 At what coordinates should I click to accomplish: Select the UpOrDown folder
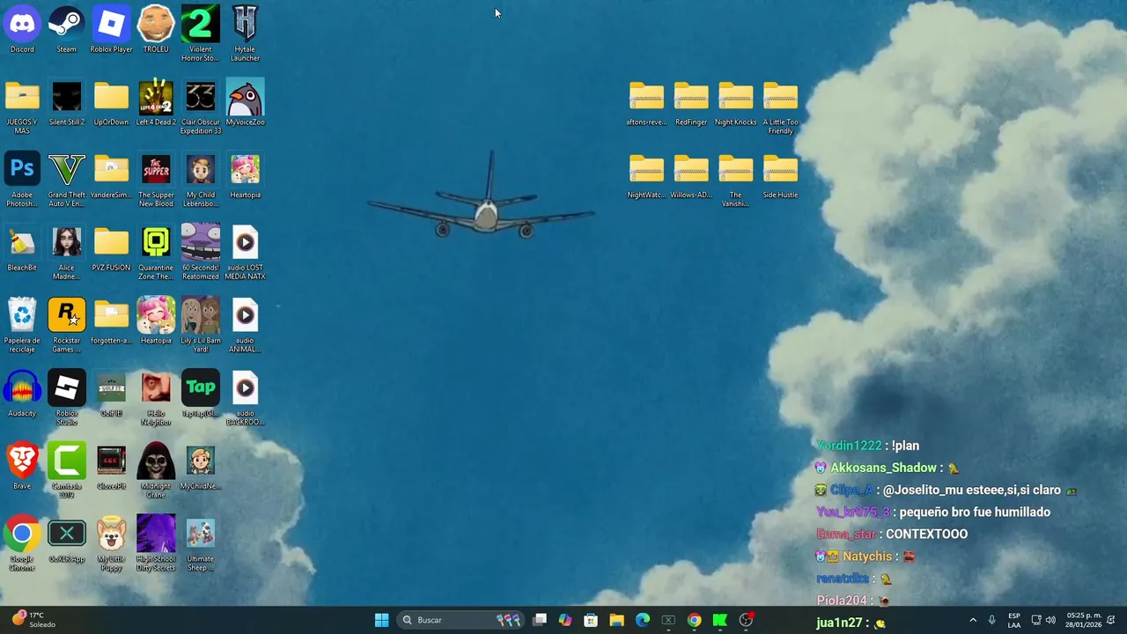(111, 103)
